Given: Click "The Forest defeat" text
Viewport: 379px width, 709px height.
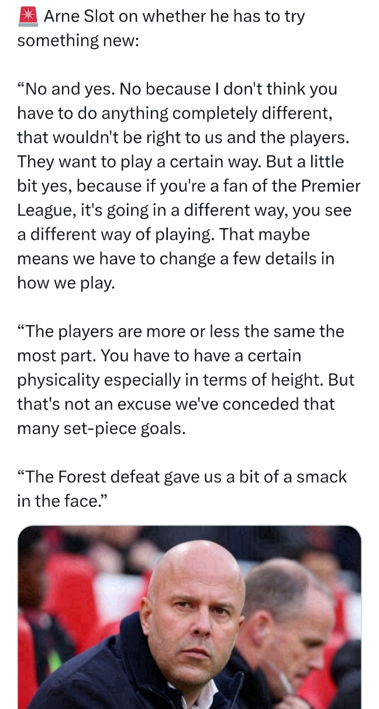Looking at the screenshot, I should pos(93,477).
